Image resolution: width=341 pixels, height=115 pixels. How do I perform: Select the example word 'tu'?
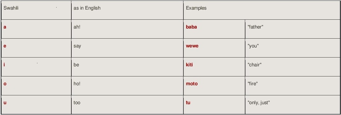click(188, 103)
